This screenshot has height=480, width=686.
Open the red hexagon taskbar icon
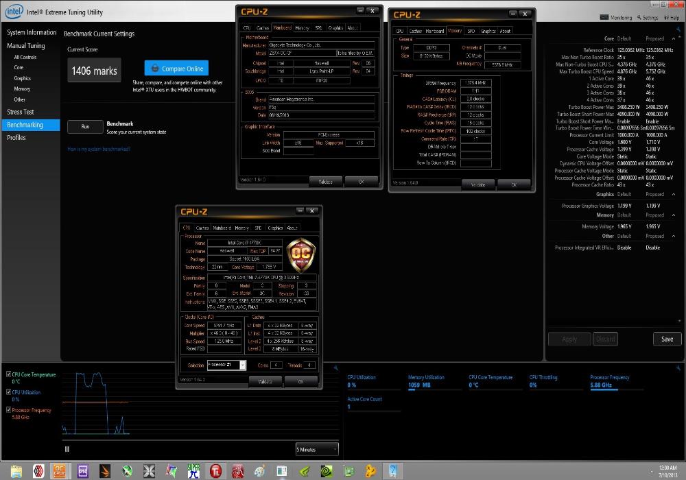coord(38,471)
